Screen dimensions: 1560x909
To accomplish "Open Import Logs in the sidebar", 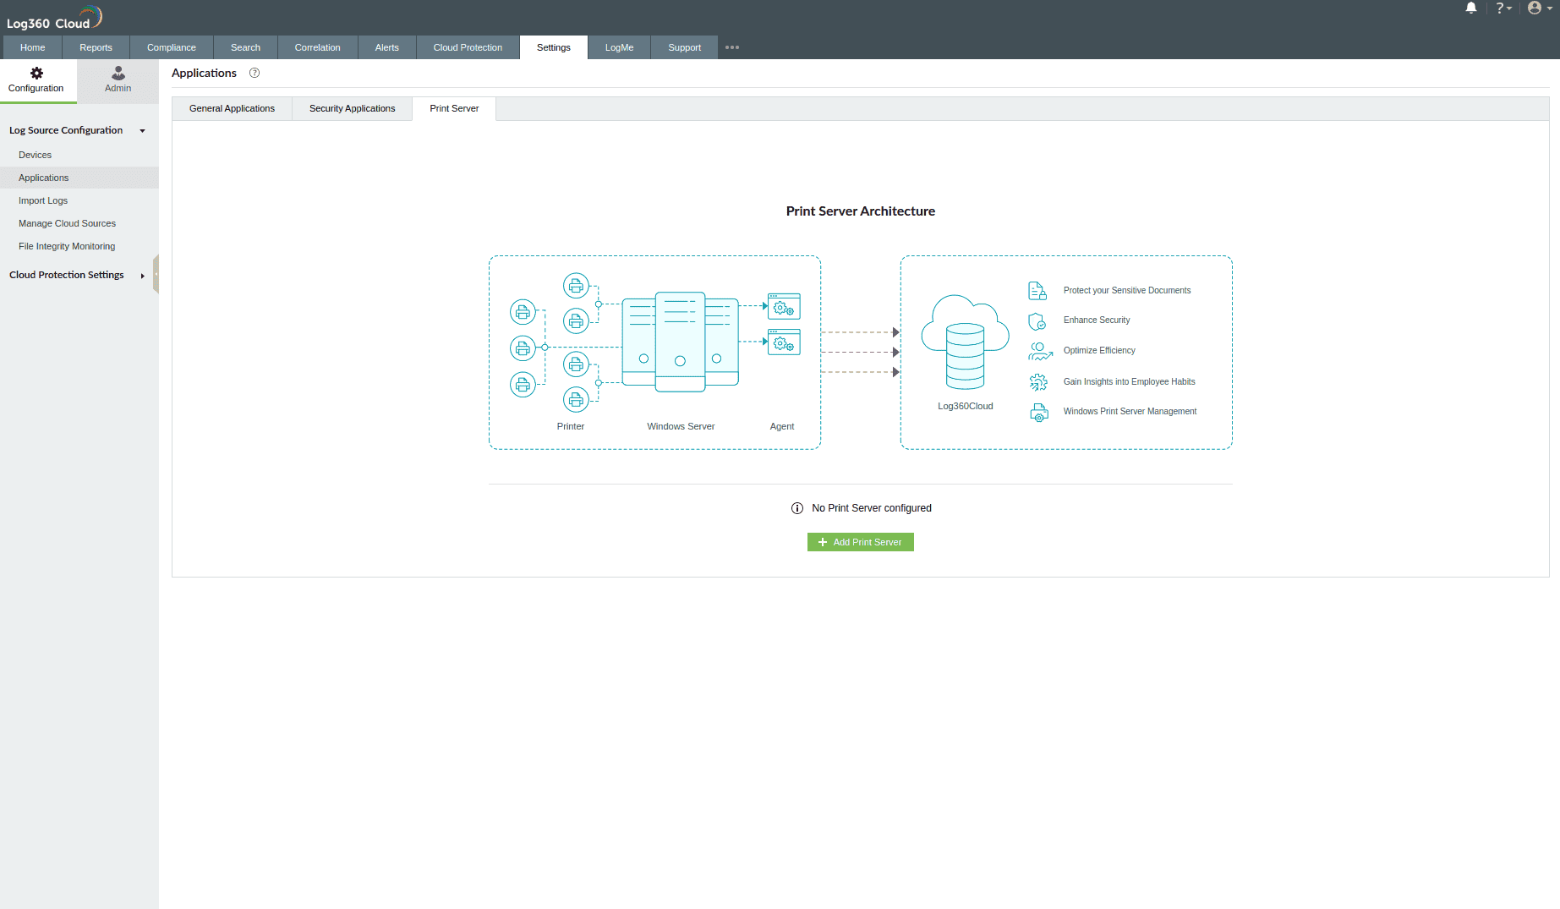I will [79, 200].
